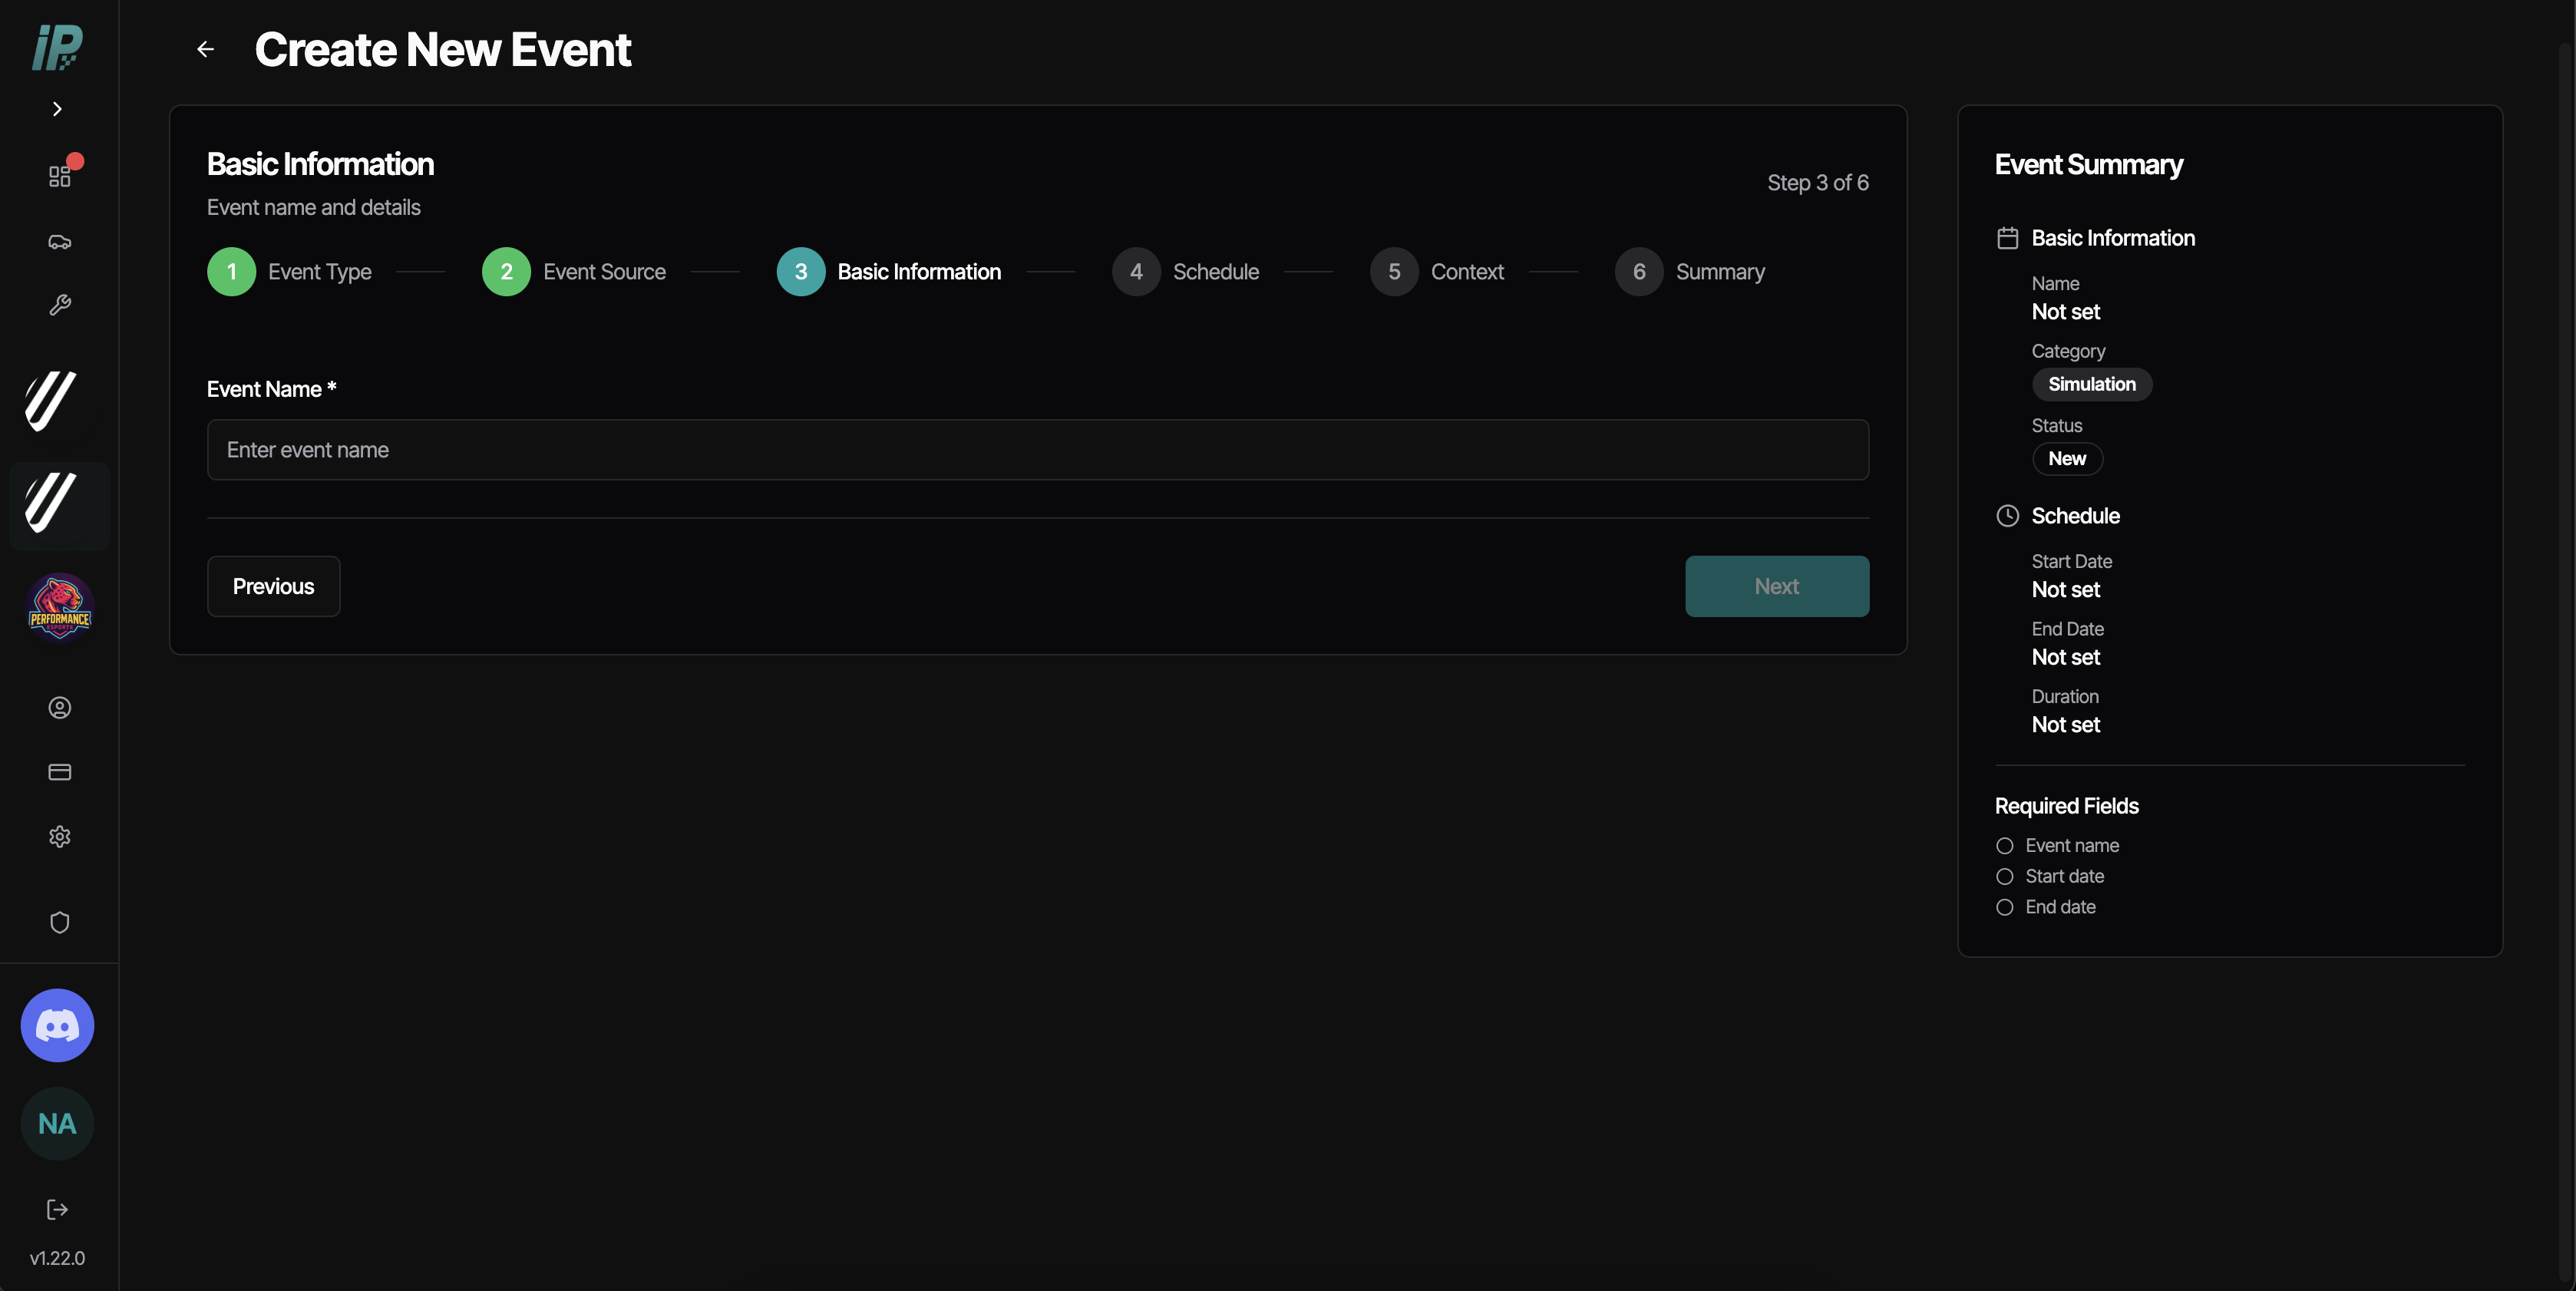The image size is (2576, 1291).
Task: Click the logout icon
Action: click(58, 1210)
